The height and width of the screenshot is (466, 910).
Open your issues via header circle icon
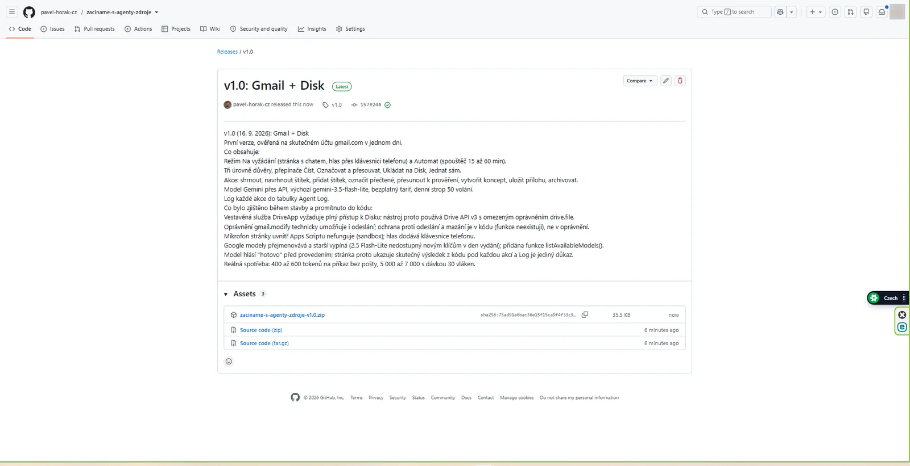835,12
